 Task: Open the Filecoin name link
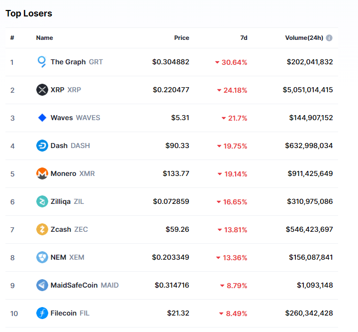click(x=64, y=313)
